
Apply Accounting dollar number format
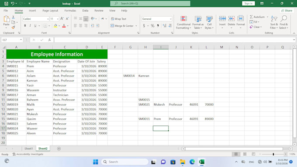[144, 26]
